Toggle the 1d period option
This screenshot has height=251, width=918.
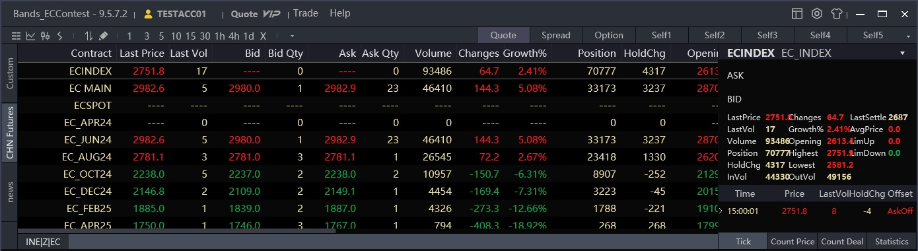[249, 36]
